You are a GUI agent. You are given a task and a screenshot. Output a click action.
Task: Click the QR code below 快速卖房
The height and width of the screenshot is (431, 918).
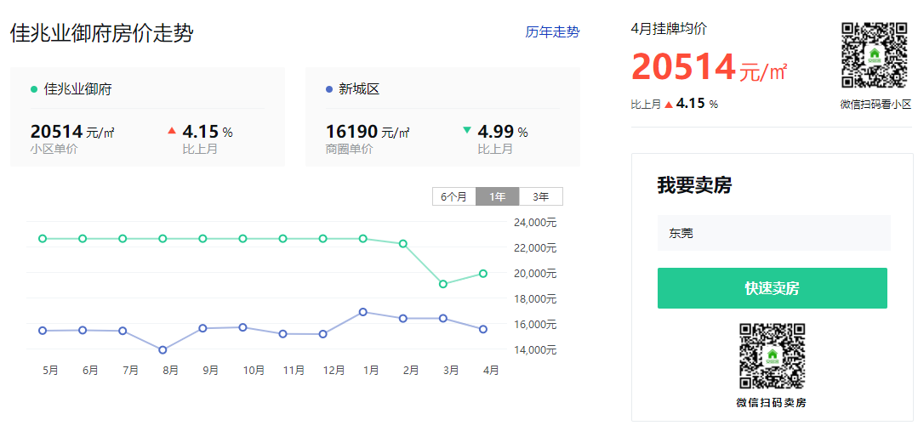(773, 356)
